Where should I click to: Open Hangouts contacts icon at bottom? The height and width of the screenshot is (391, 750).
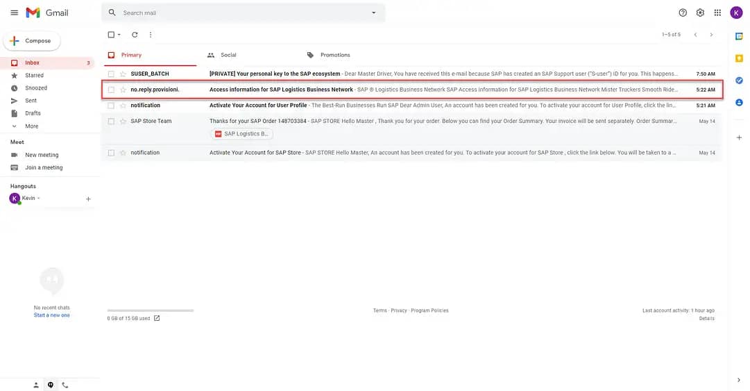click(x=36, y=385)
